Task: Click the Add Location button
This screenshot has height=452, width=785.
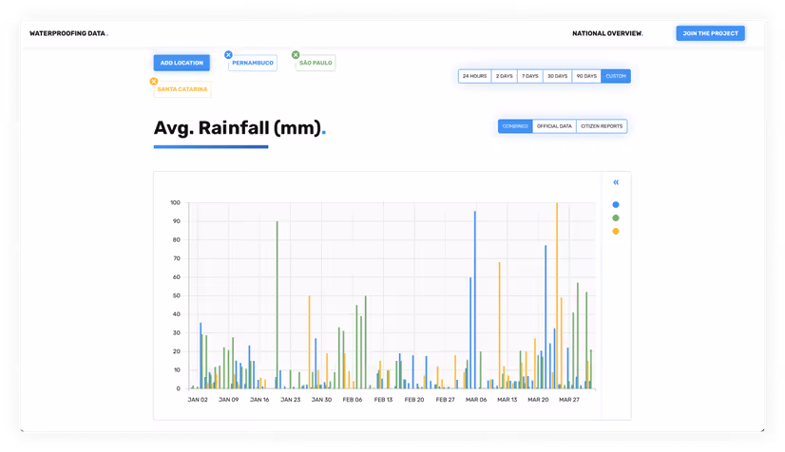Action: [x=182, y=63]
